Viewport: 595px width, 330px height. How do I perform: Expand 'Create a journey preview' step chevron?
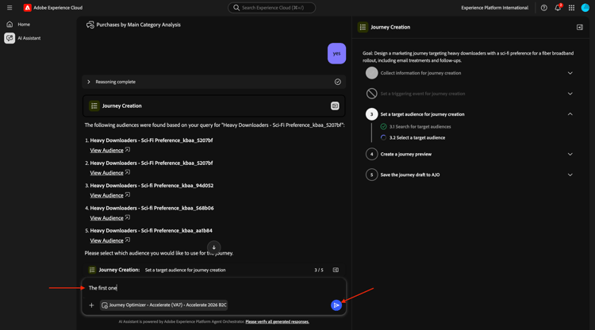tap(570, 155)
